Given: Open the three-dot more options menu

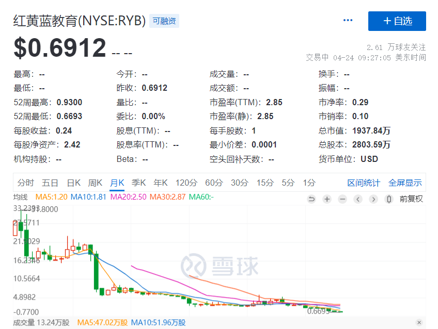Looking at the screenshot, I should (348, 21).
